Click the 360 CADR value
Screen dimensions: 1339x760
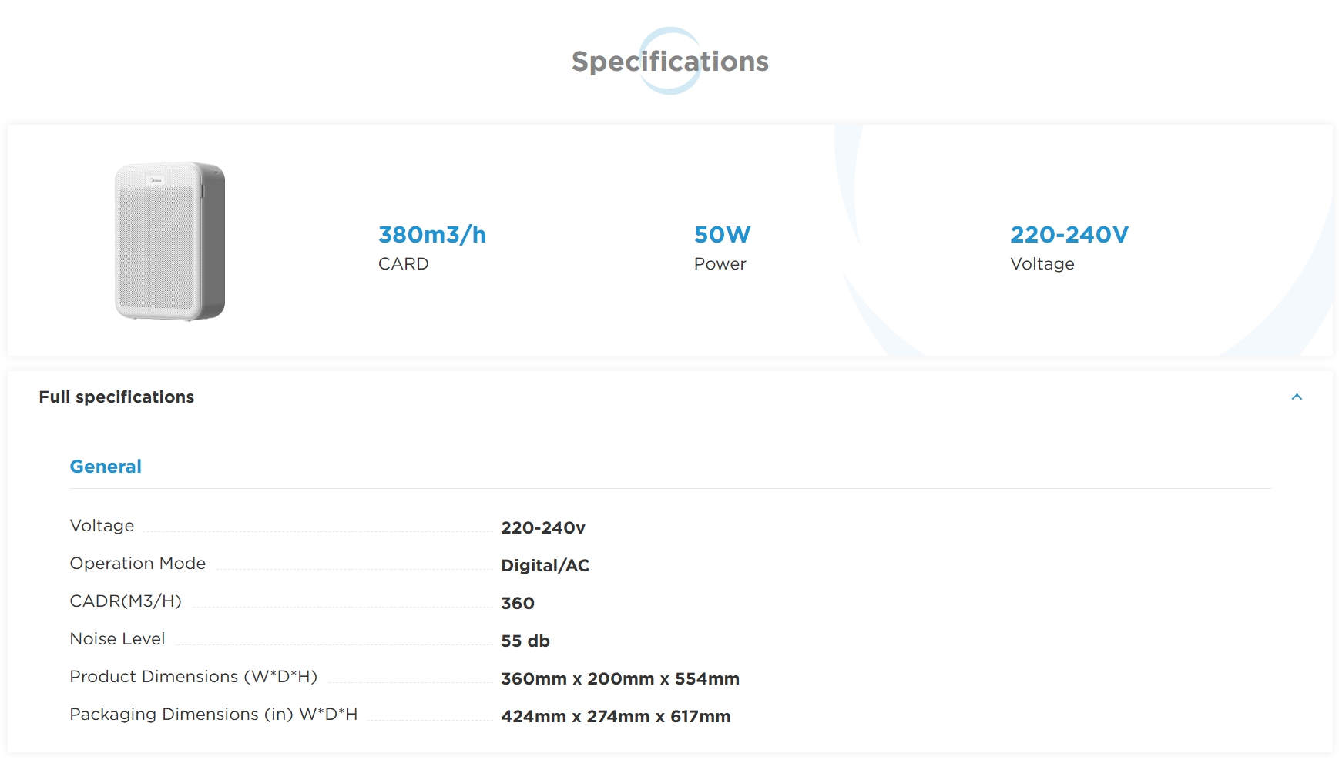coord(518,604)
